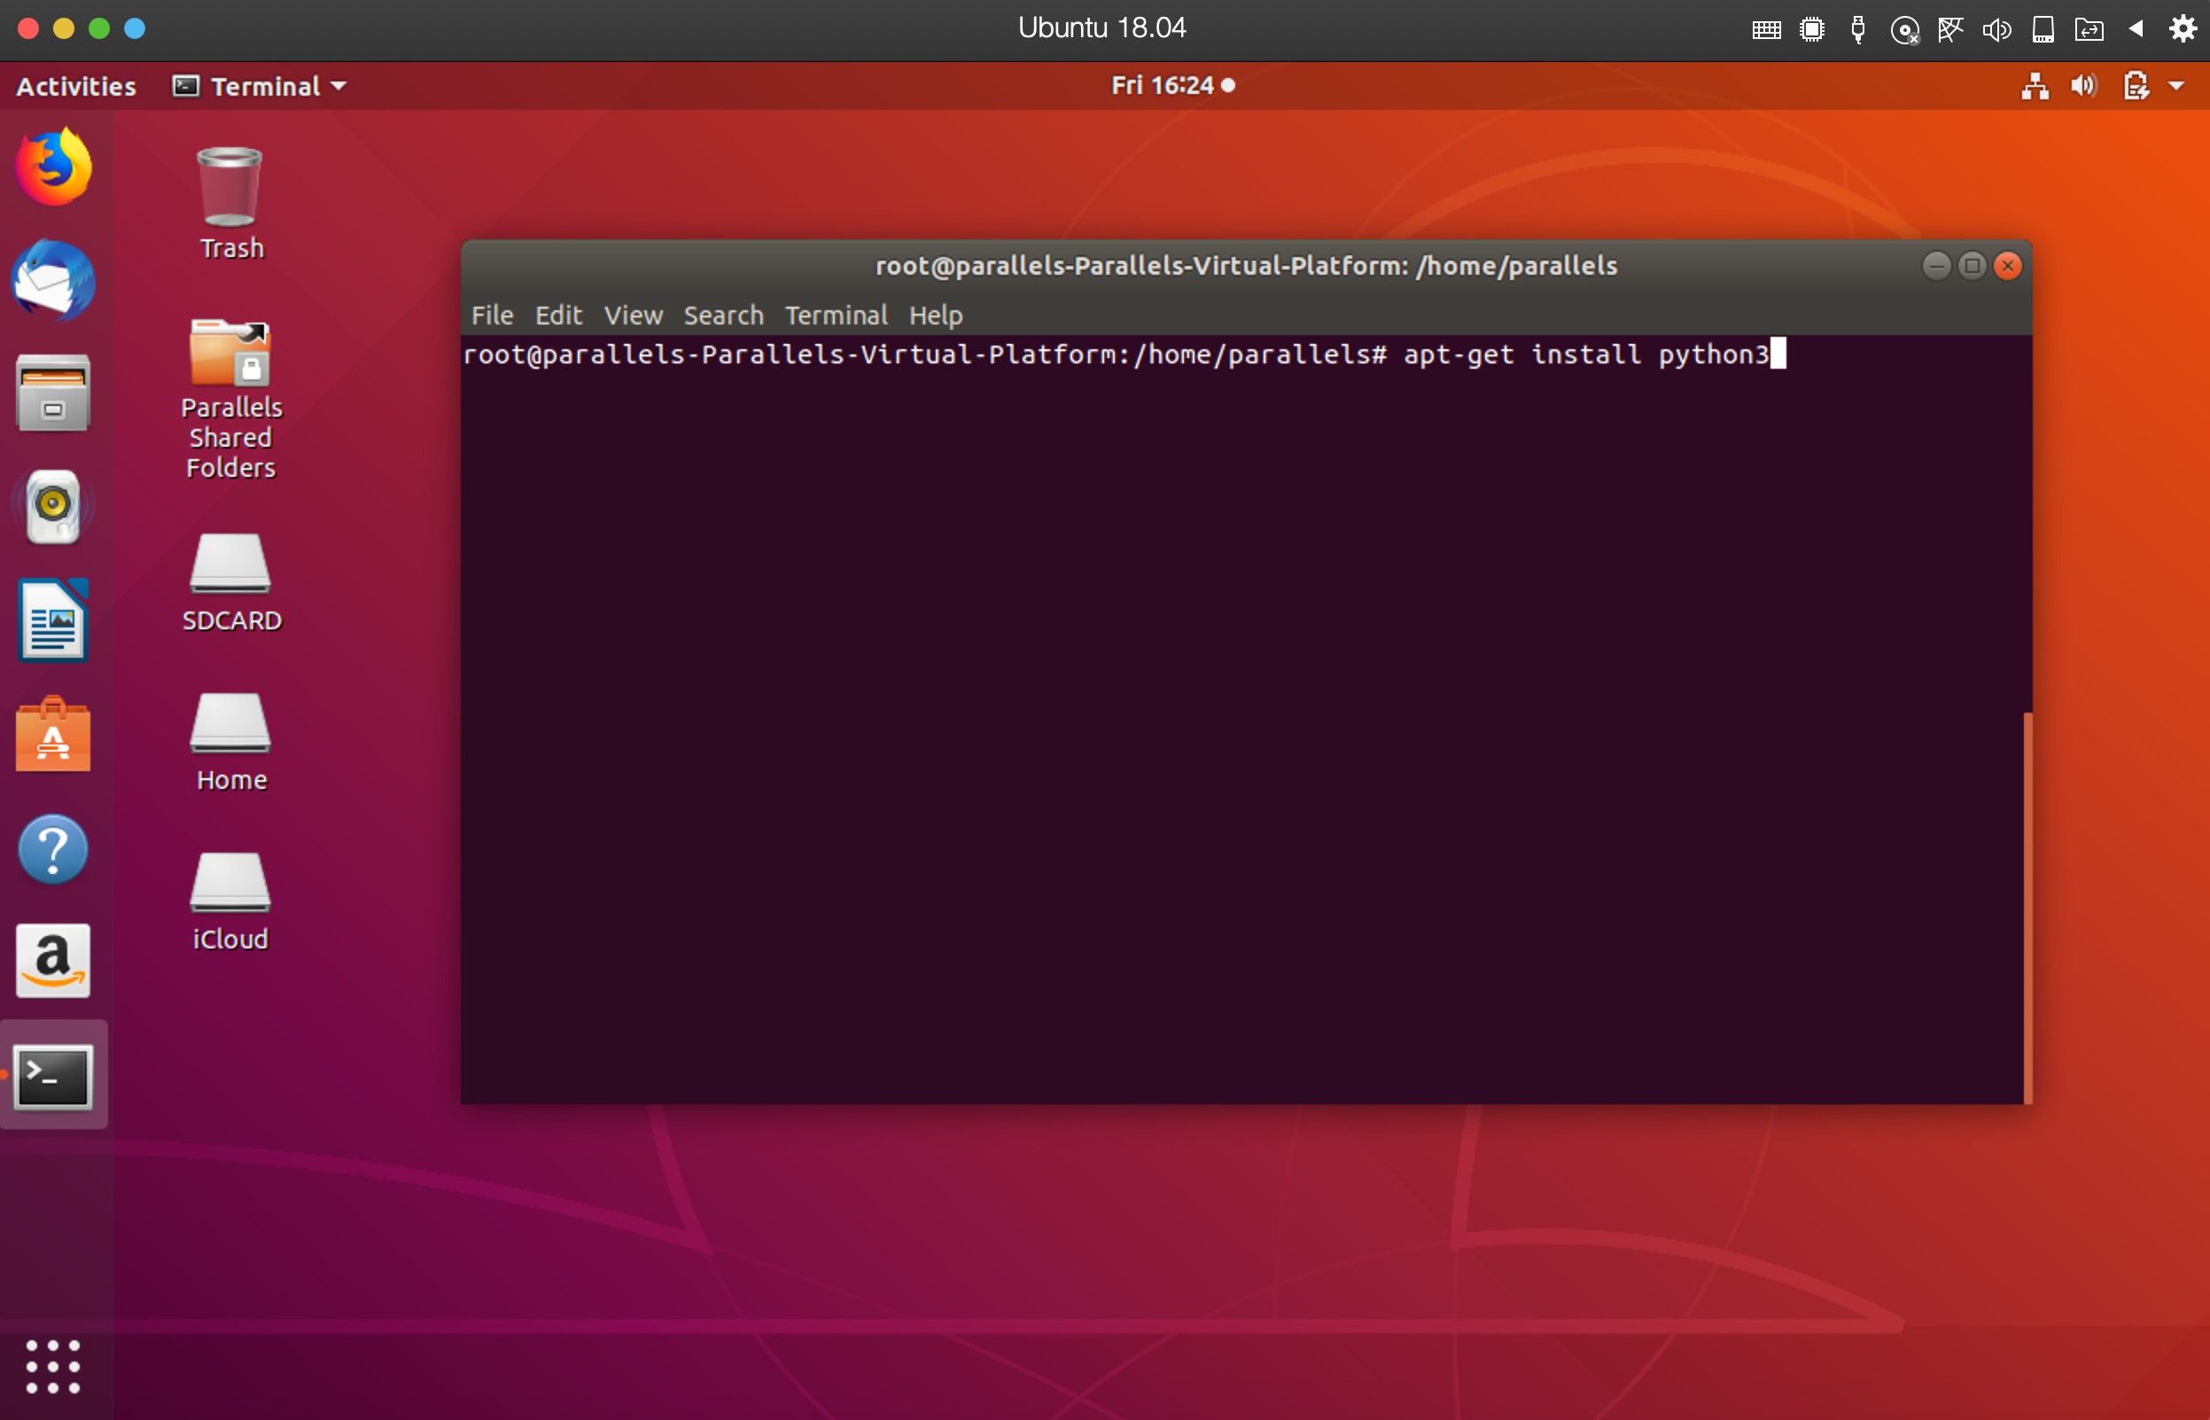Open the Help menu in Terminal

coord(936,316)
